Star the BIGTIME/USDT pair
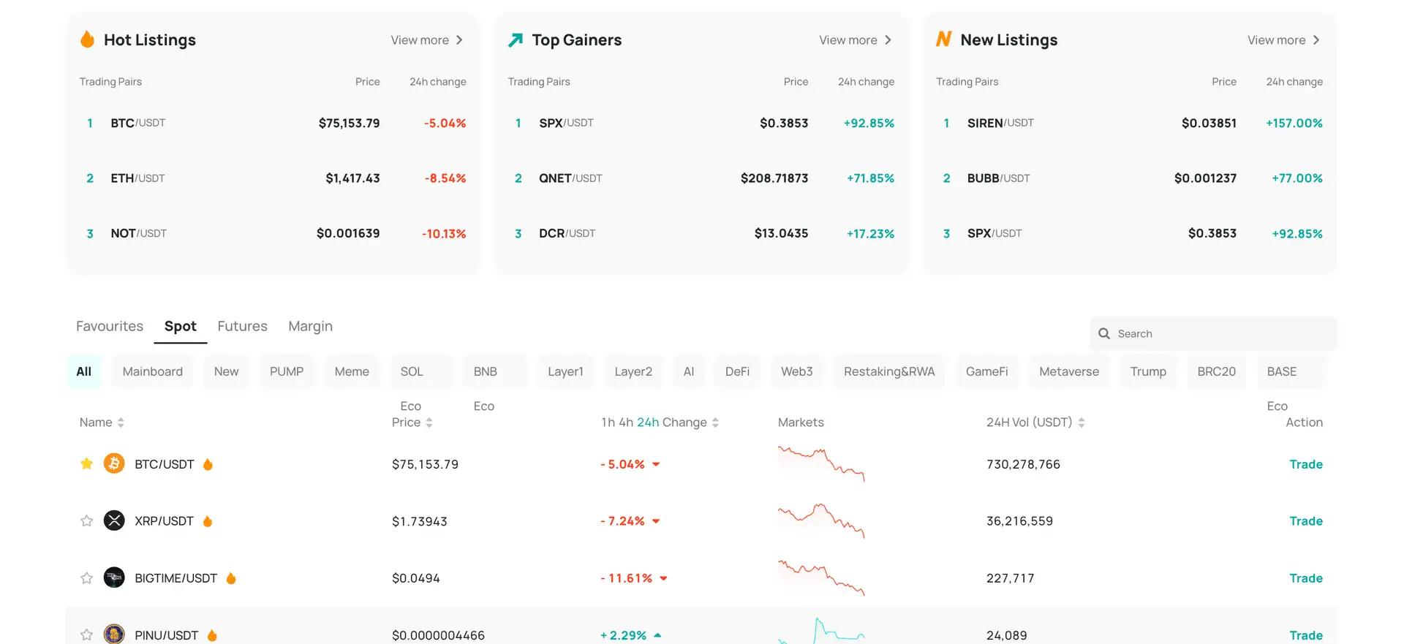This screenshot has width=1404, height=644. click(x=86, y=577)
